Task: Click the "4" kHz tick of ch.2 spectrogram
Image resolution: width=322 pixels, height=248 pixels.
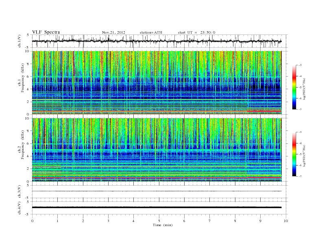Action: [x=28, y=156]
